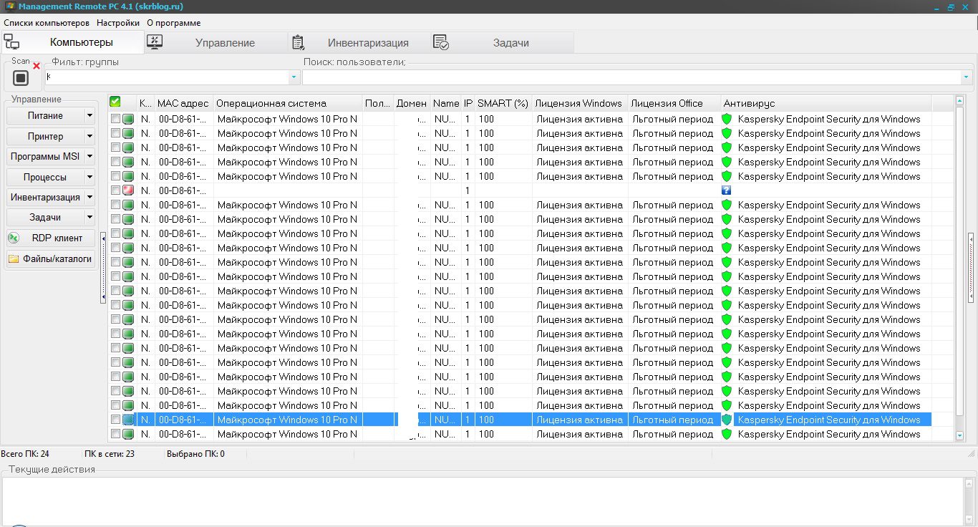Viewport: 978px width, 527px height.
Task: Click Kaspersky Endpoint Security in highlighted row
Action: (x=829, y=420)
